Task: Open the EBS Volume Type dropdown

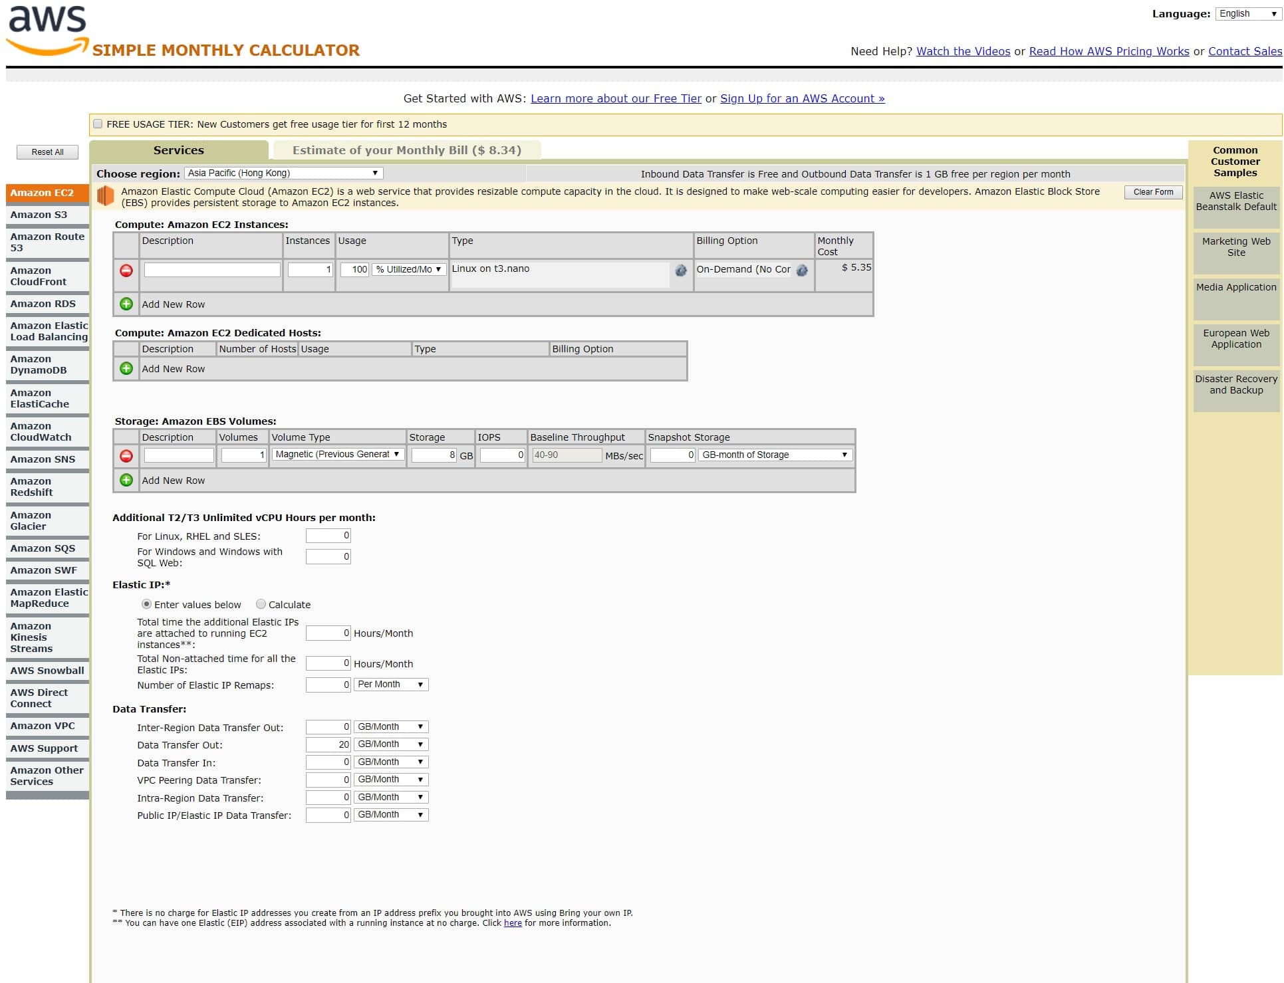Action: pos(338,455)
